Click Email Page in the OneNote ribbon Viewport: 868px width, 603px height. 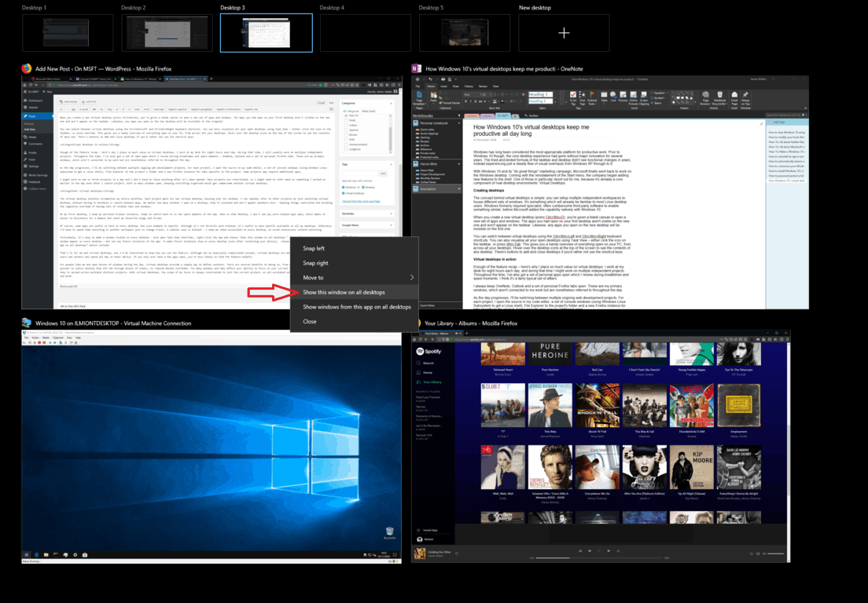(x=734, y=98)
